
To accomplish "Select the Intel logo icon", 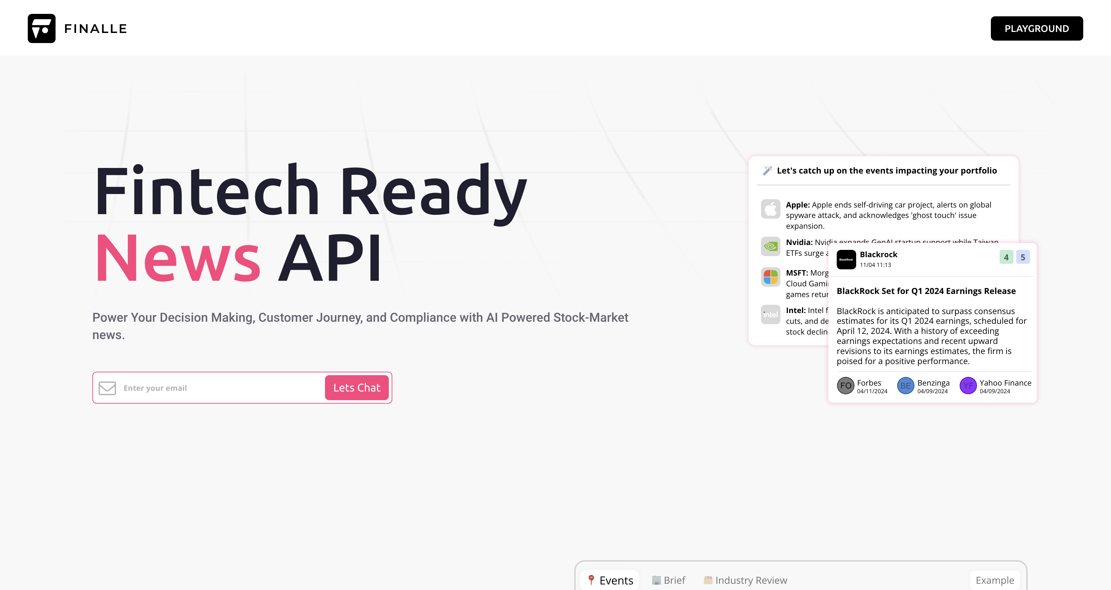I will 770,314.
